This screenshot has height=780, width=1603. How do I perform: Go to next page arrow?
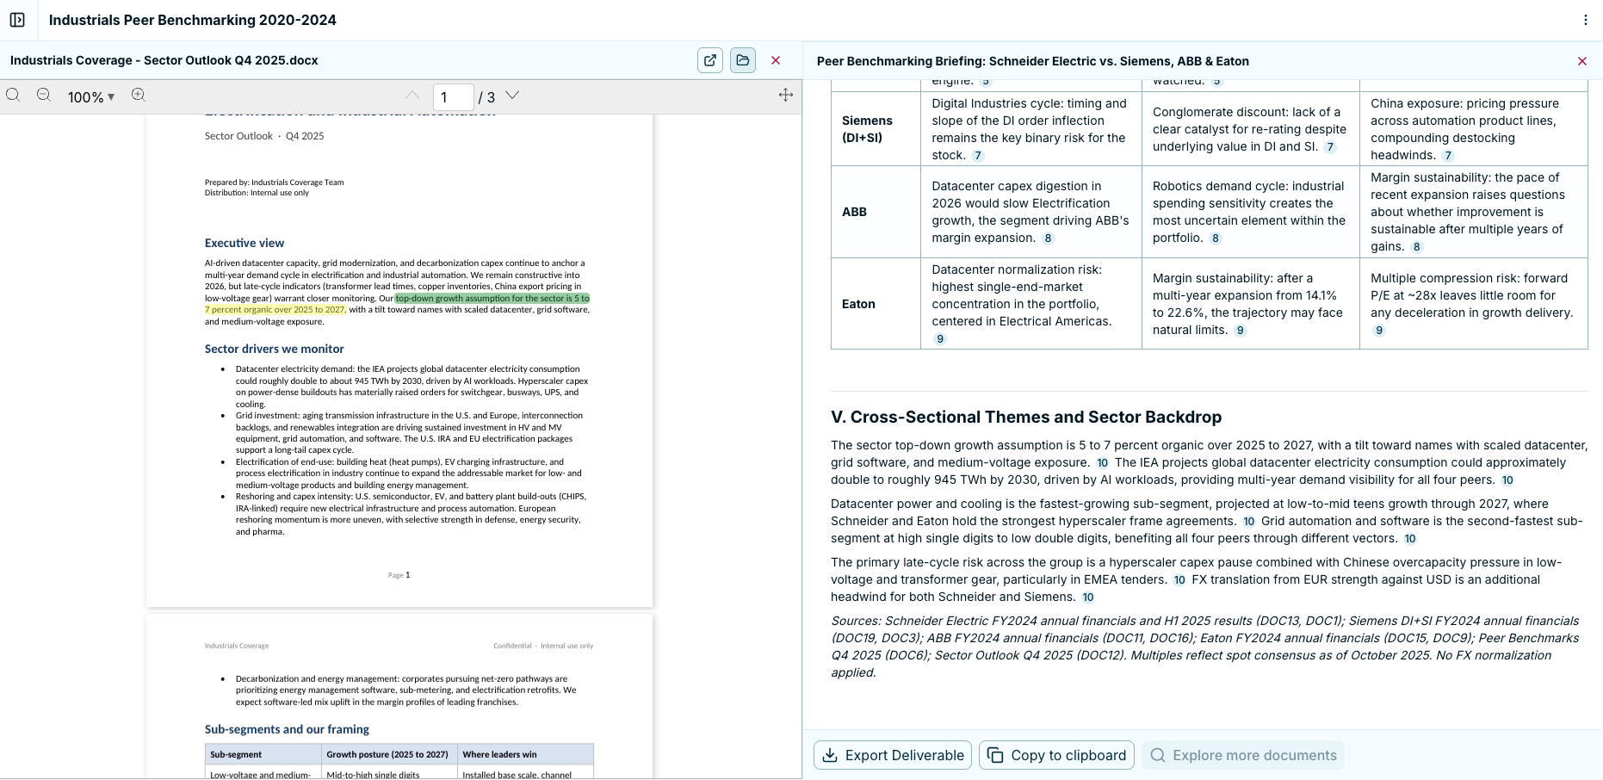click(x=512, y=96)
